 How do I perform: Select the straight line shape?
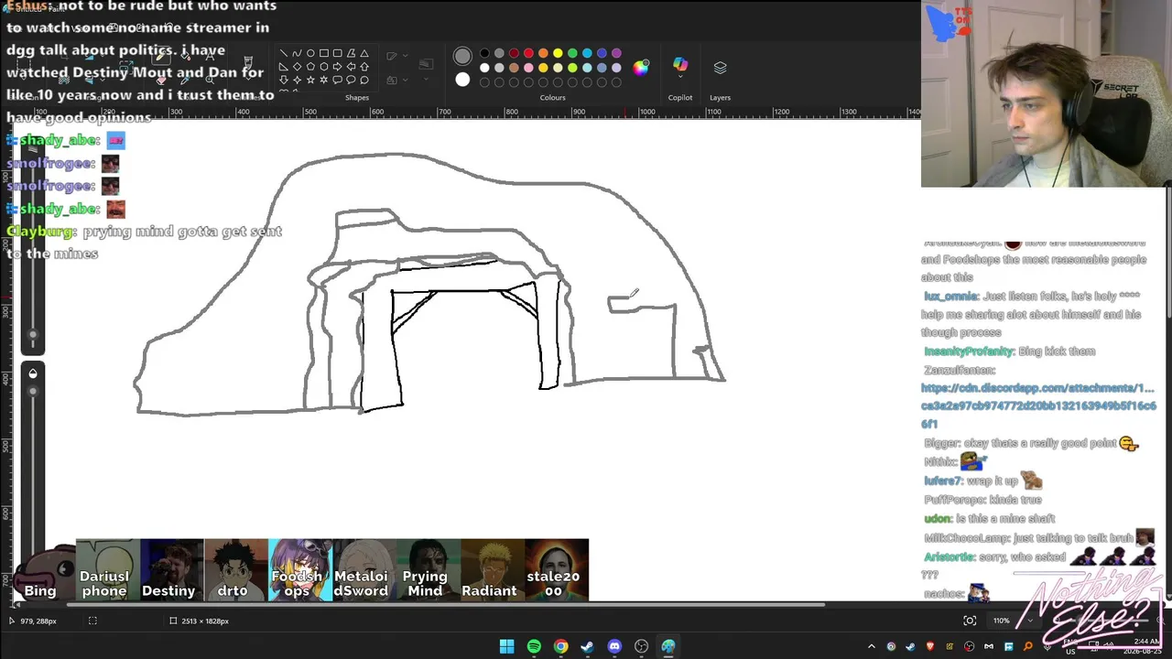284,53
